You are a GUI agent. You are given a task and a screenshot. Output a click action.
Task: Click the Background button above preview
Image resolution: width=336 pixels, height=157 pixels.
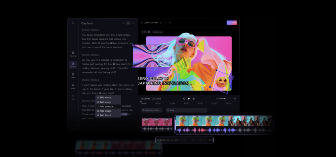(158, 32)
